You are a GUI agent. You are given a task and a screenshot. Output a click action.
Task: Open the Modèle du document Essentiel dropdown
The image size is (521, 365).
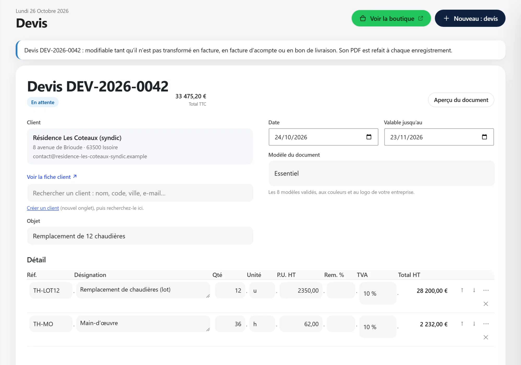(381, 173)
